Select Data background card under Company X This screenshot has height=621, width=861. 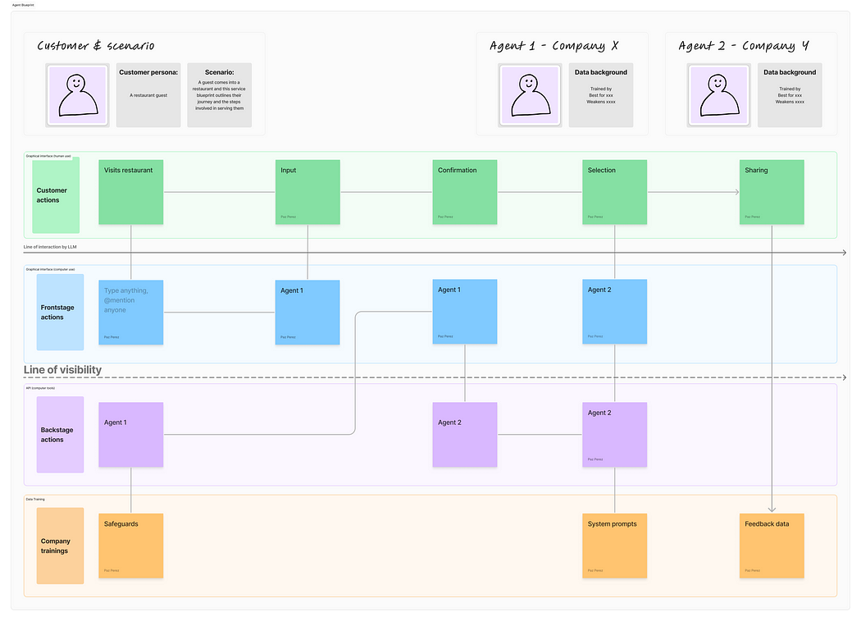click(601, 95)
